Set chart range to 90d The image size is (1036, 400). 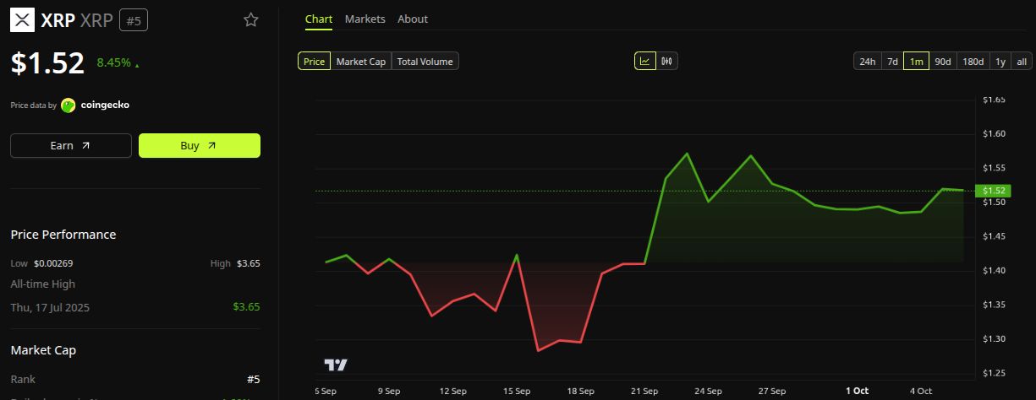pos(943,61)
